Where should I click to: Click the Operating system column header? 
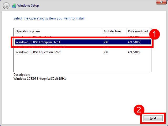point(58,31)
